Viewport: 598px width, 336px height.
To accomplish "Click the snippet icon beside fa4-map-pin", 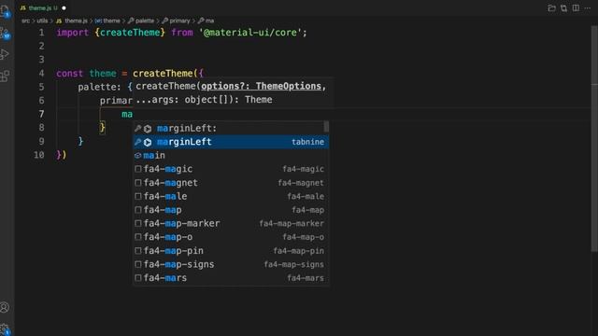I will [x=138, y=251].
